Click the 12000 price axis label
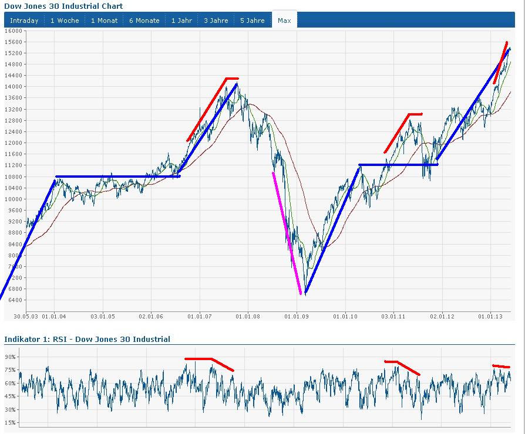The image size is (525, 434). click(14, 143)
